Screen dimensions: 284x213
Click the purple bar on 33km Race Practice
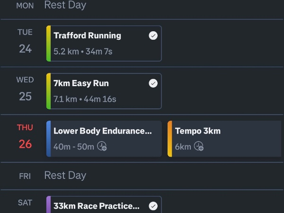coord(48,205)
